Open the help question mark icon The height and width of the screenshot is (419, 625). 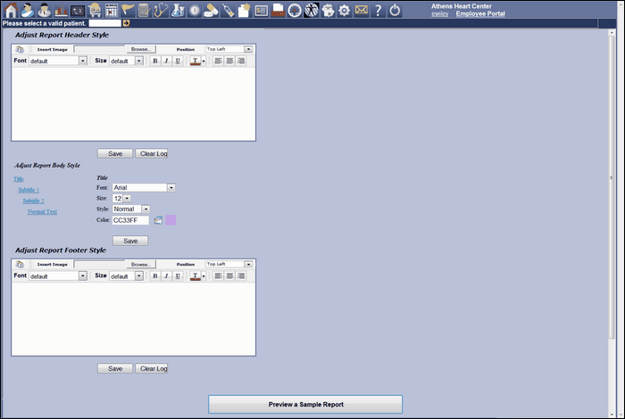[378, 11]
